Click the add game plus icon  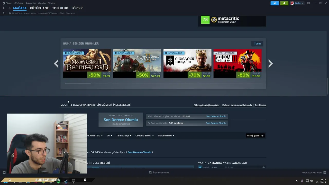click(x=4, y=172)
